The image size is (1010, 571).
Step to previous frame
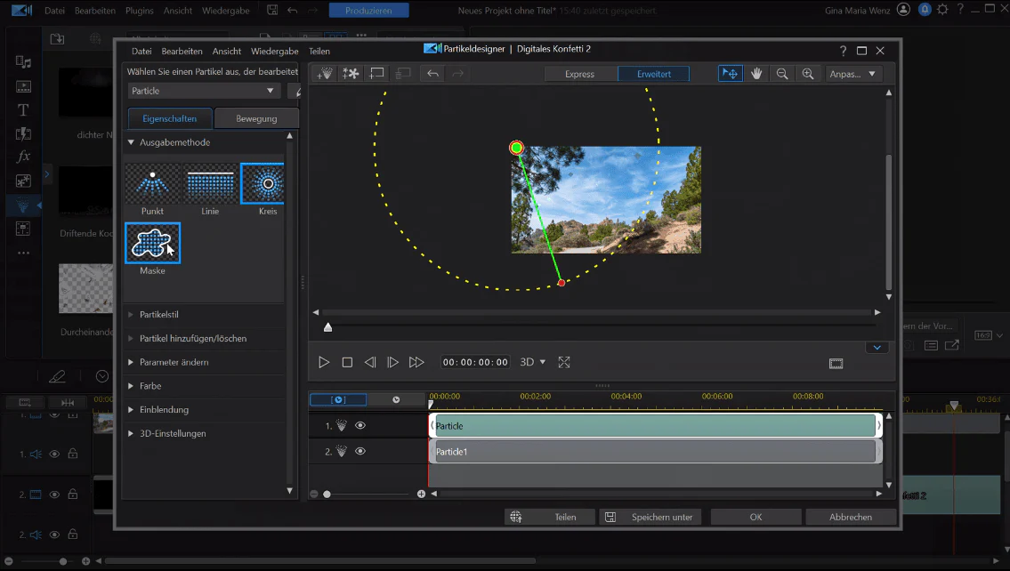pos(369,362)
